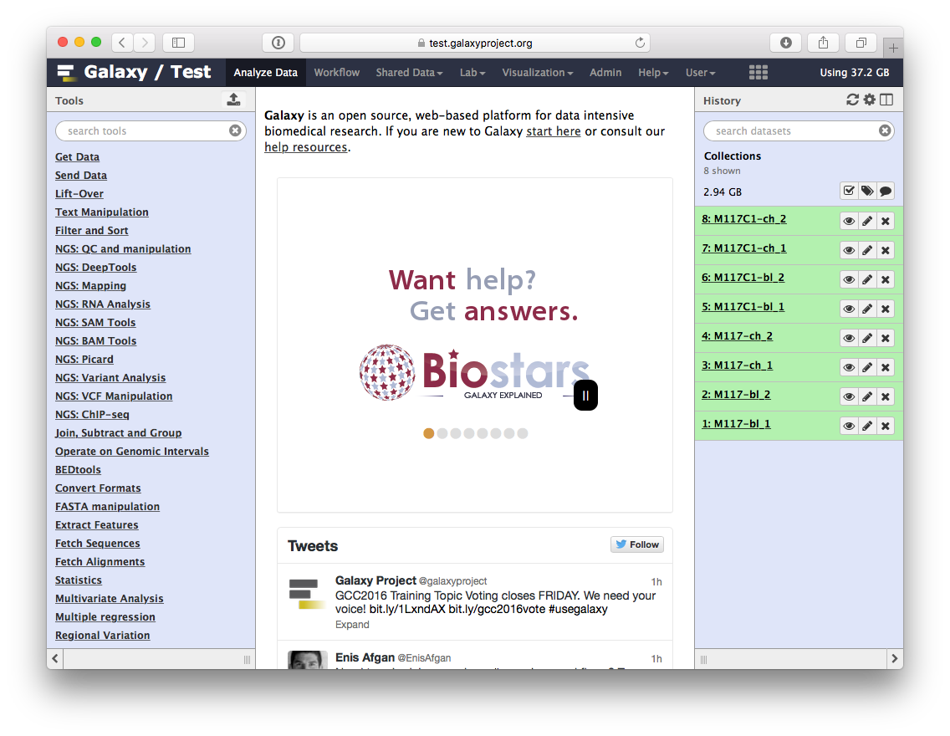Open the User dropdown menu

coord(701,73)
